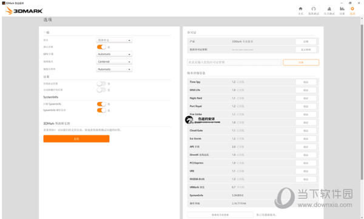364x219 pixels.
Task: Toggle the switch under the language dropdown
Action: (101, 47)
